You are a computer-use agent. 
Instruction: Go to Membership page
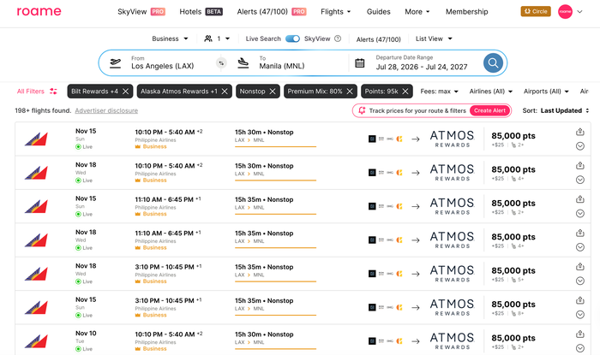[x=467, y=11]
